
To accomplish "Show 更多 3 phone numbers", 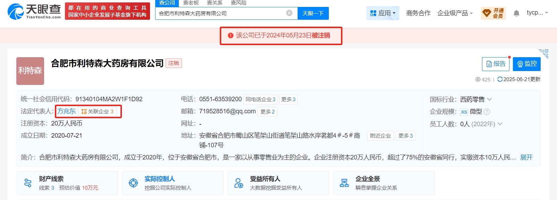I will (288, 99).
